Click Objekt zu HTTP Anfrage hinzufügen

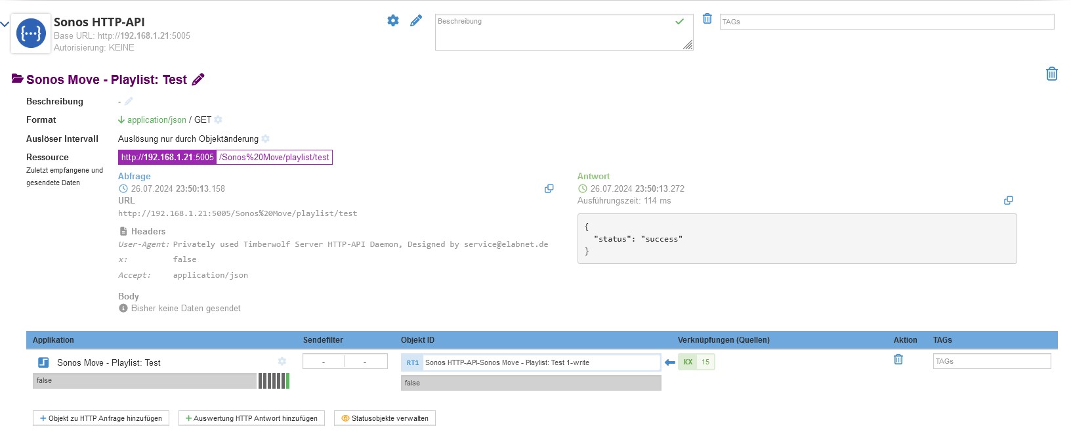[x=101, y=418]
